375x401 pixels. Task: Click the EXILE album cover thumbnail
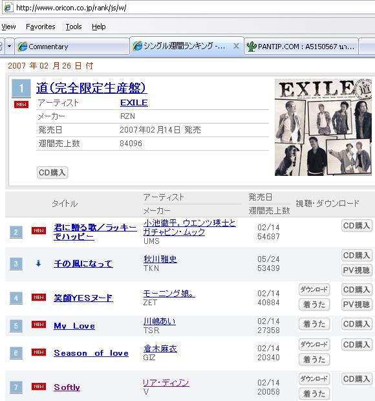[x=323, y=127]
